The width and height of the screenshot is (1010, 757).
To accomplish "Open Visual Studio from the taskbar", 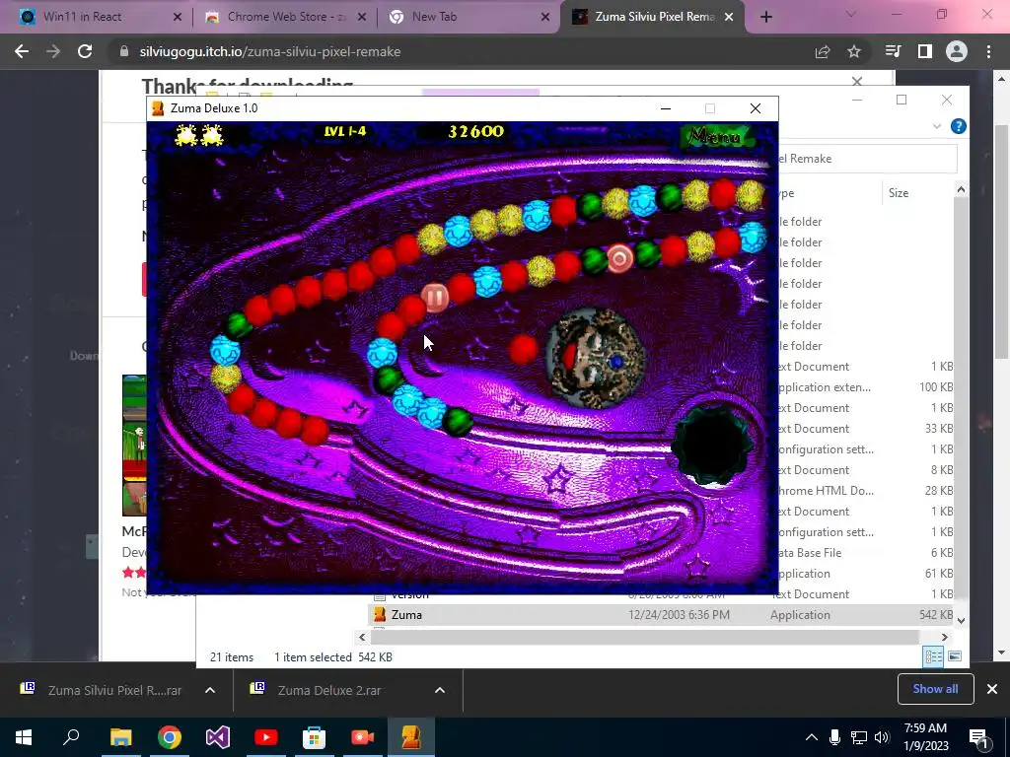I will pos(218,737).
